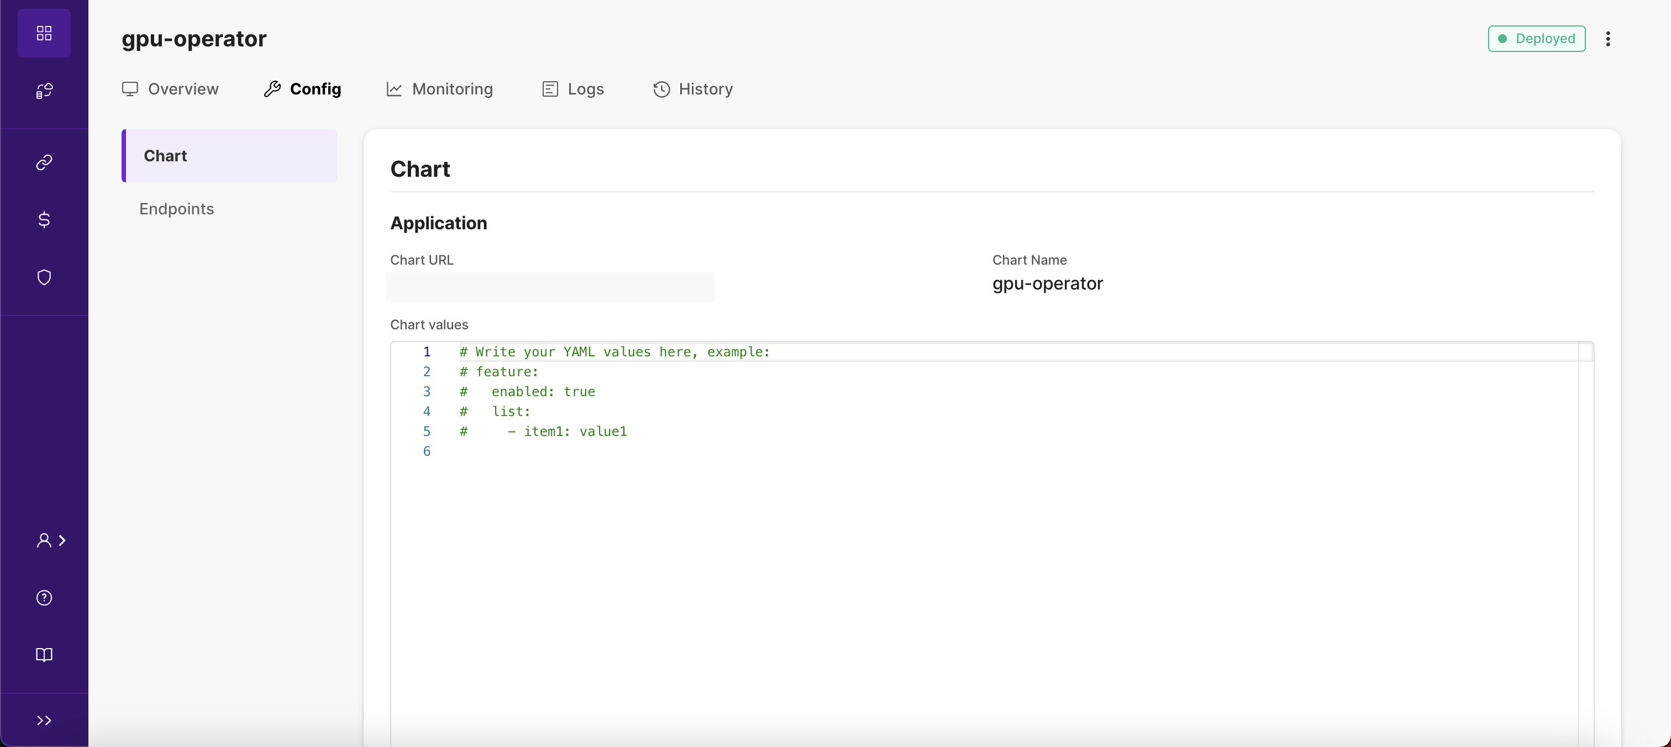1671x747 pixels.
Task: Click the History clock icon
Action: point(661,89)
